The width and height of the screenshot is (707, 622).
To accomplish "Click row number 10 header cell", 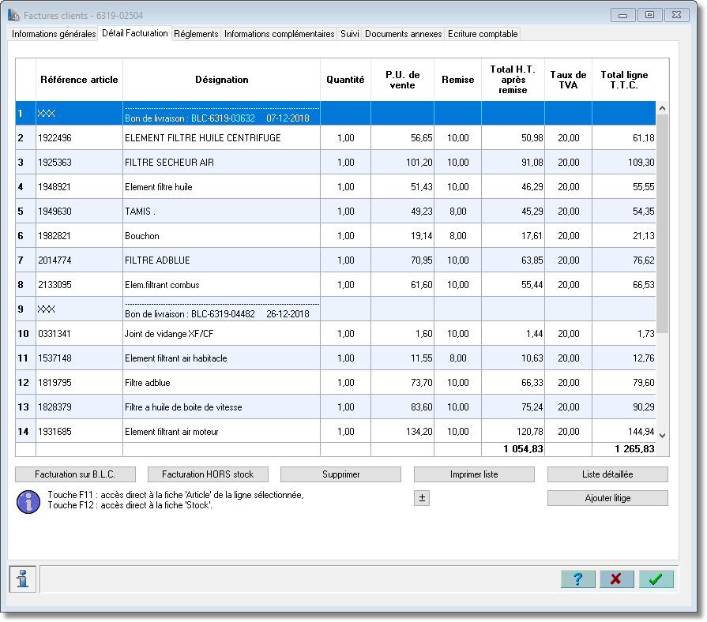I will tap(26, 334).
